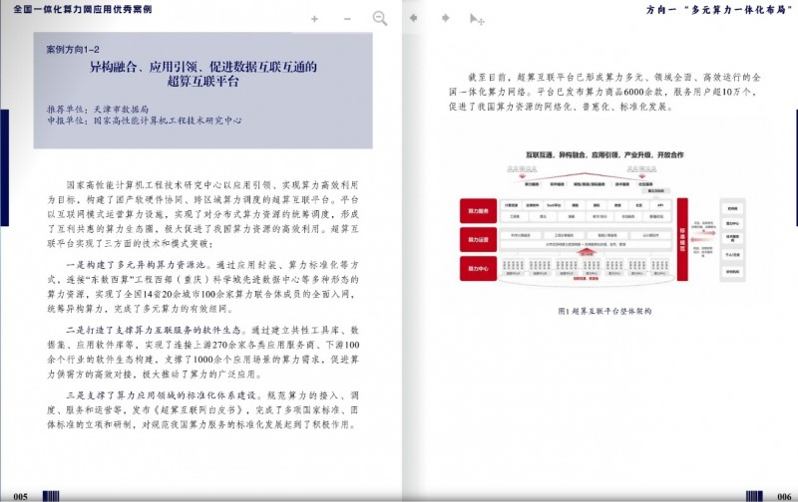Screen dimensions: 798x502
Task: Click the barcode mark beside page 005
Action: pyautogui.click(x=51, y=496)
